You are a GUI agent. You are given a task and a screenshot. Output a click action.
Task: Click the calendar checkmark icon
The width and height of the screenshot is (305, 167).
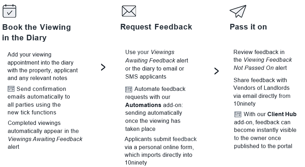coord(10,11)
